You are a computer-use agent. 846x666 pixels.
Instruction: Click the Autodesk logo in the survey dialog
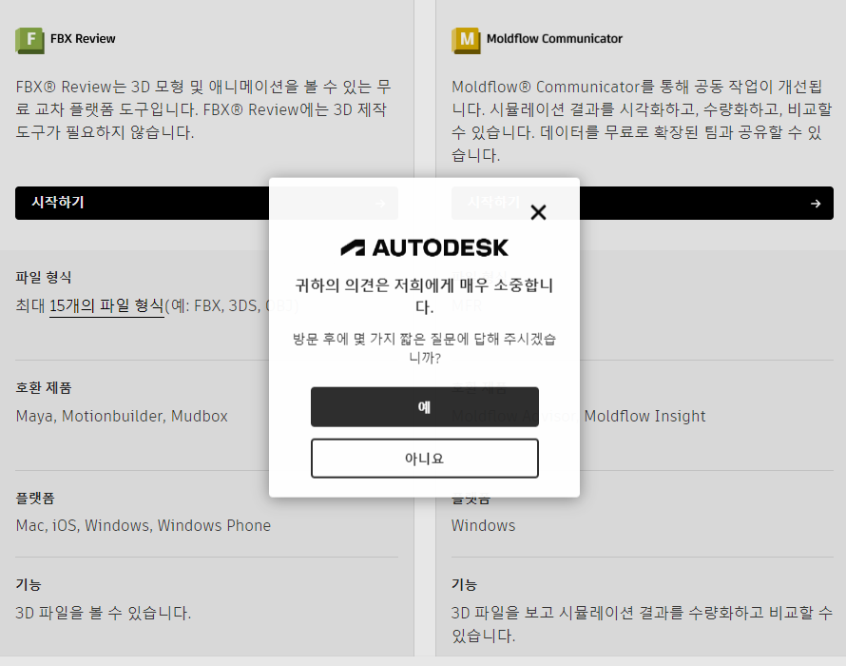pyautogui.click(x=425, y=245)
